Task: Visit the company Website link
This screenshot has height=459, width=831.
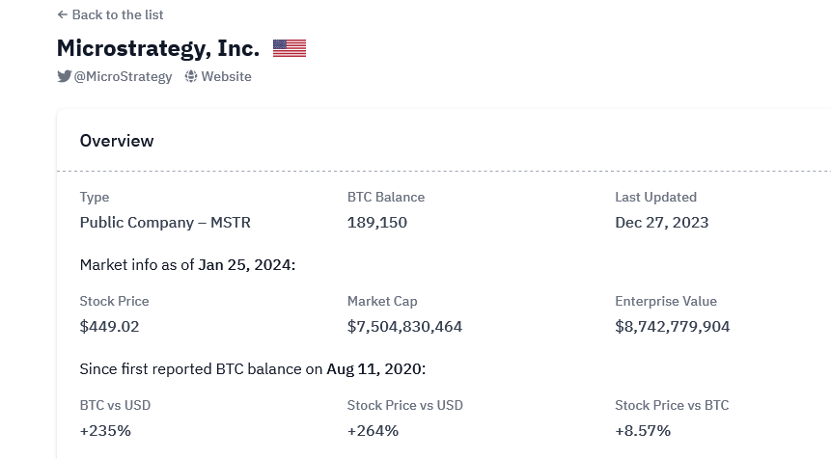Action: 226,76
